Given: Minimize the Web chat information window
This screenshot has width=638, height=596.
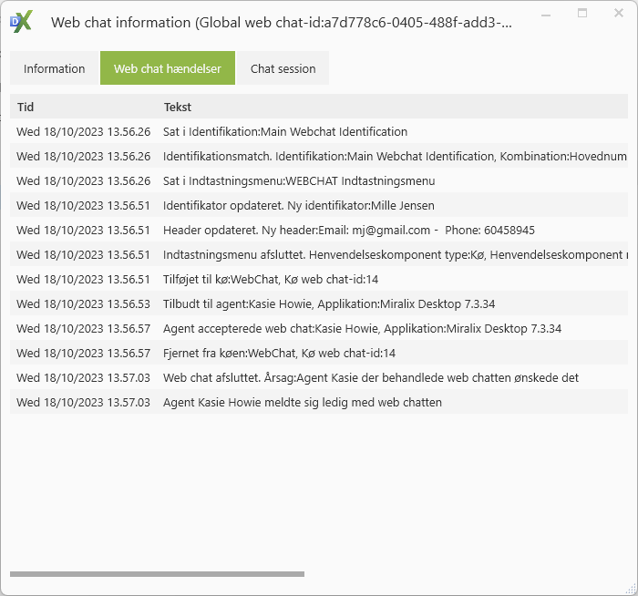Looking at the screenshot, I should point(547,14).
